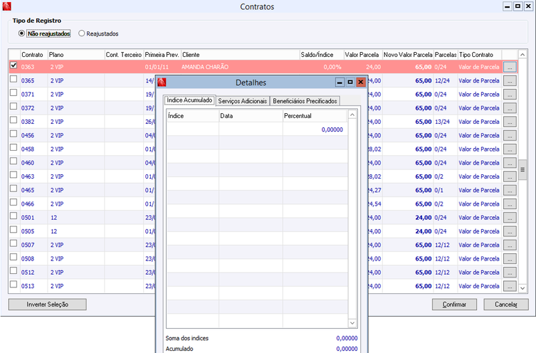Viewport: 536px width, 353px height.
Task: Open details button for contract 0501
Action: pyautogui.click(x=509, y=218)
